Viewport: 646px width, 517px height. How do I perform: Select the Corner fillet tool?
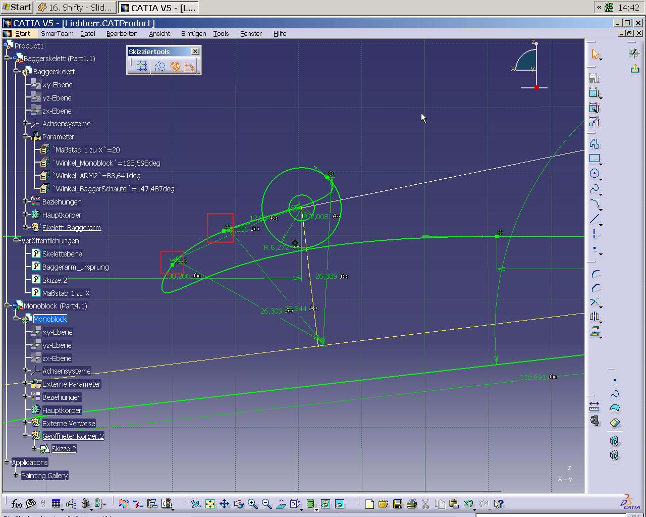pos(596,274)
